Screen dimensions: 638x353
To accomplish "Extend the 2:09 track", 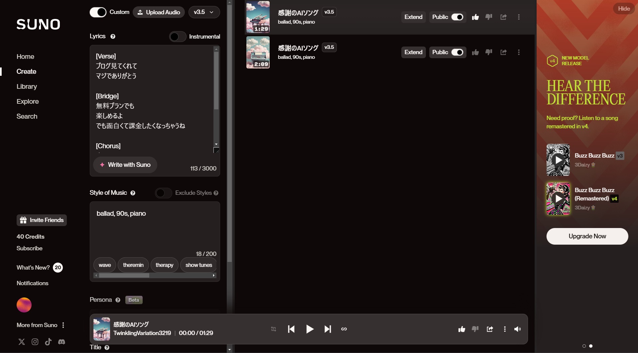I will 413,52.
